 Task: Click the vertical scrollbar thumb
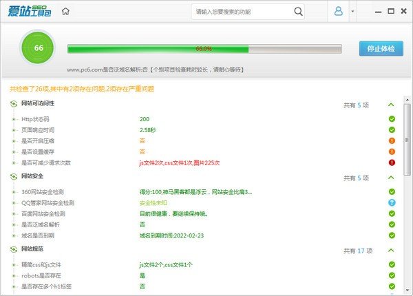407,140
